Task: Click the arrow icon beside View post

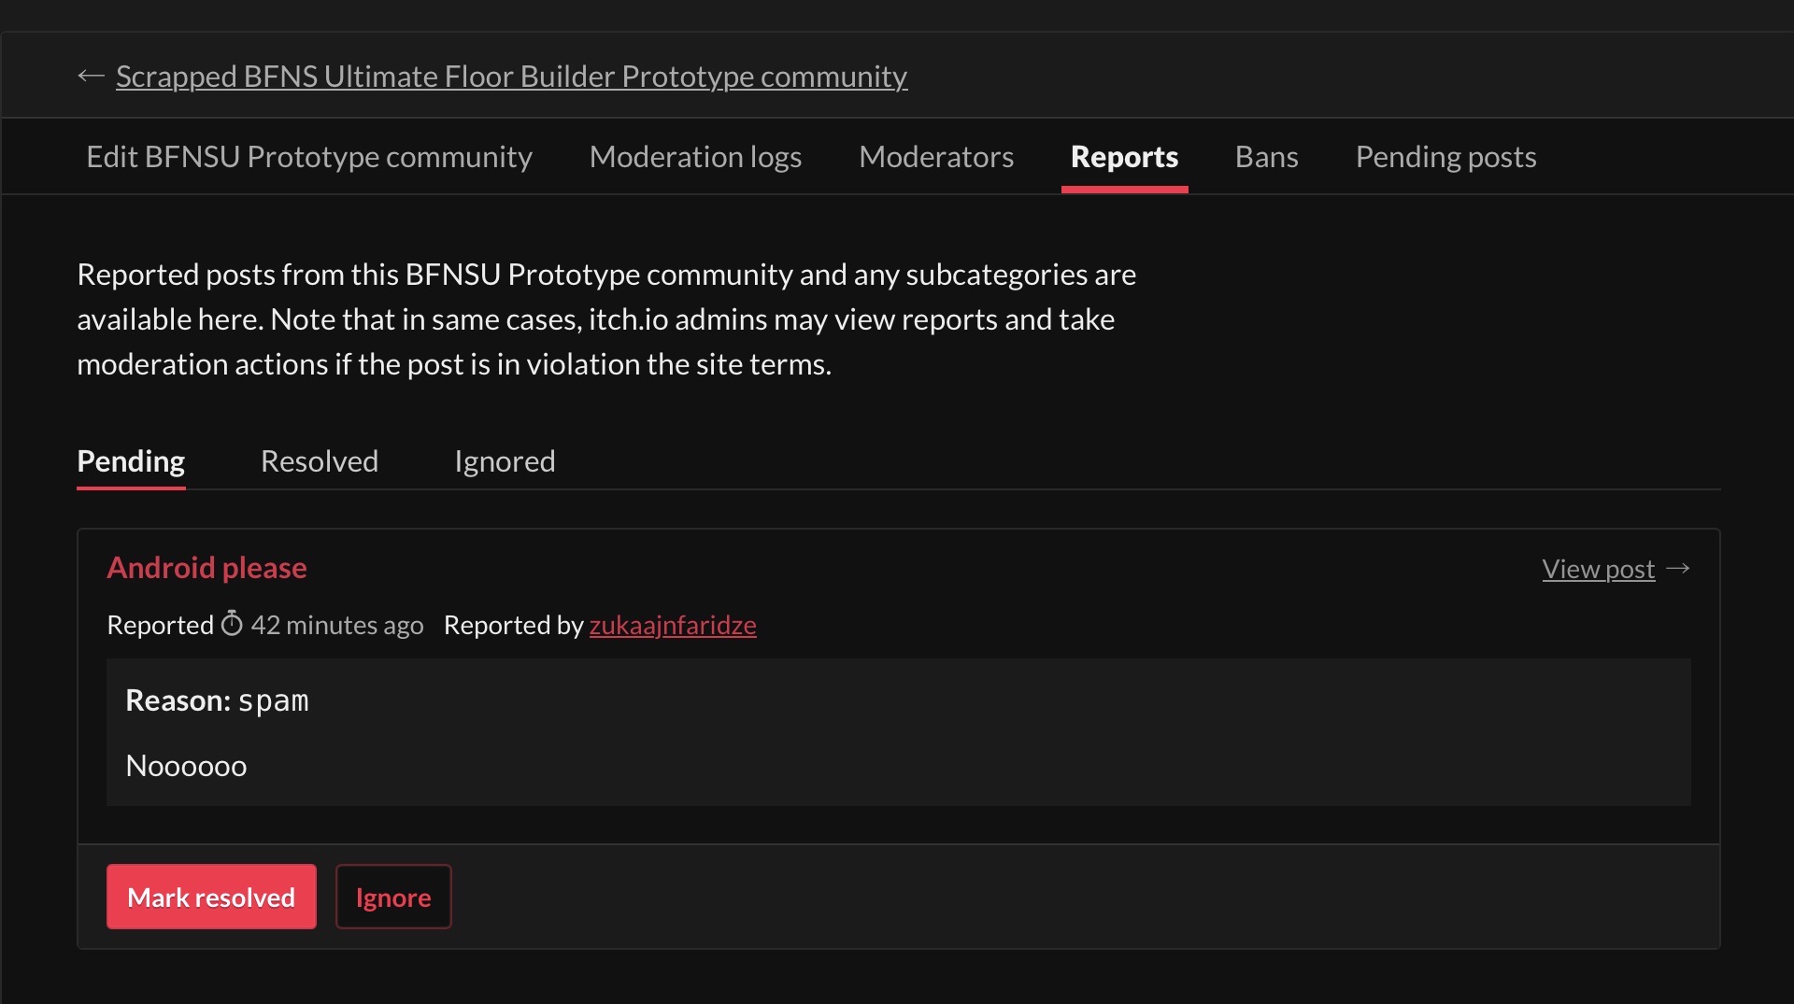Action: coord(1678,569)
